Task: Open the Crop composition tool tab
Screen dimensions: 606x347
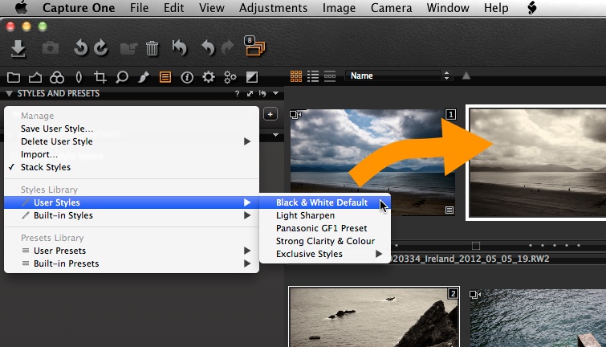Action: (100, 77)
